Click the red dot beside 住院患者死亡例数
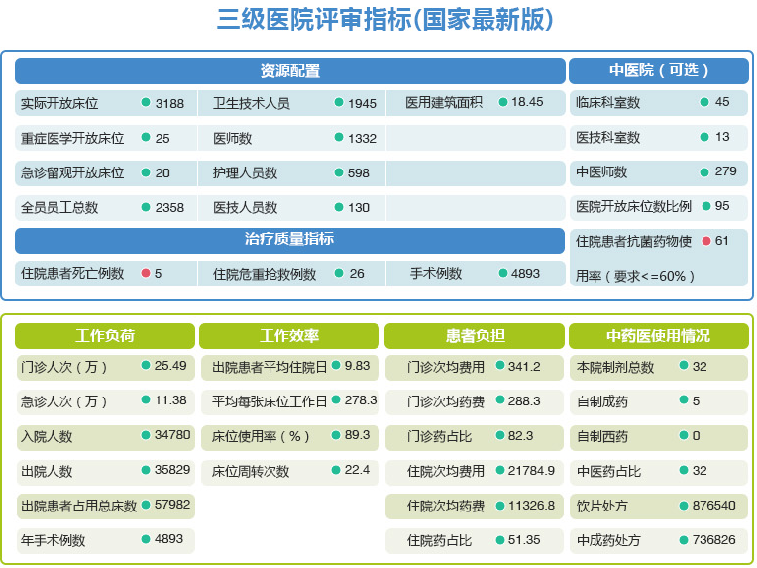Image resolution: width=757 pixels, height=568 pixels. (146, 274)
